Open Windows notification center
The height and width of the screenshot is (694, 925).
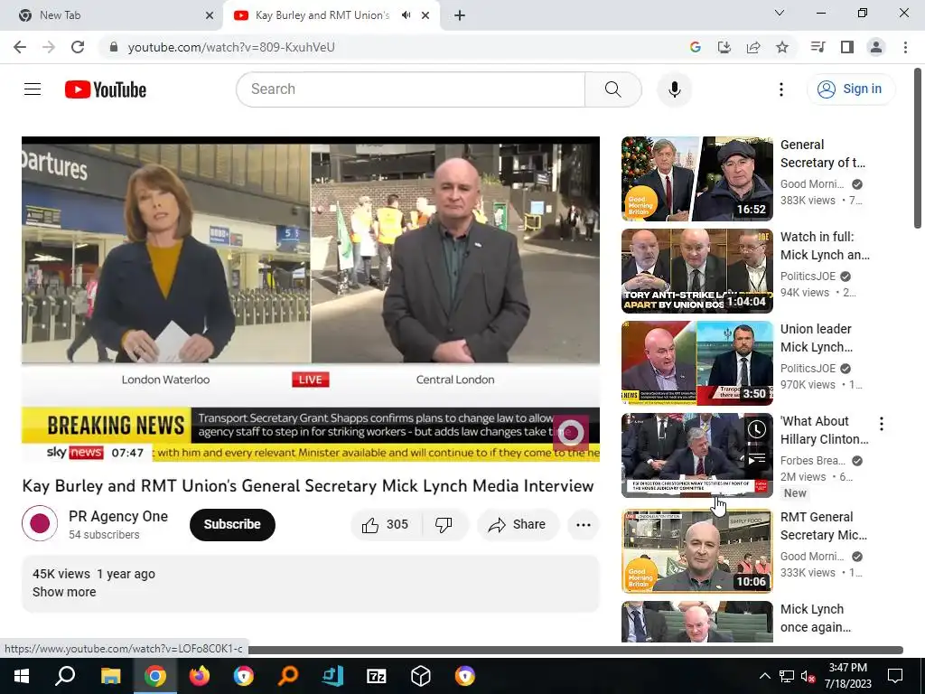895,676
